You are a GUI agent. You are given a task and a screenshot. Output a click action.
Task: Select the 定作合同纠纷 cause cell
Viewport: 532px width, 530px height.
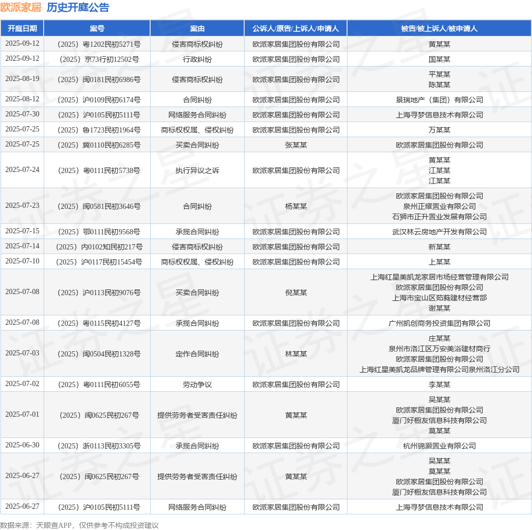pos(197,354)
